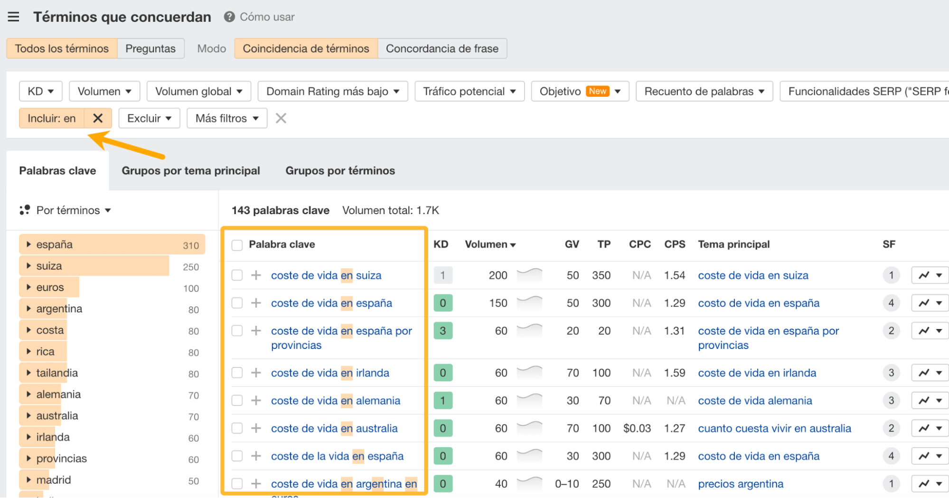This screenshot has width=949, height=498.
Task: Open 'cuanto cuesta vivir en australia' link
Action: click(774, 428)
